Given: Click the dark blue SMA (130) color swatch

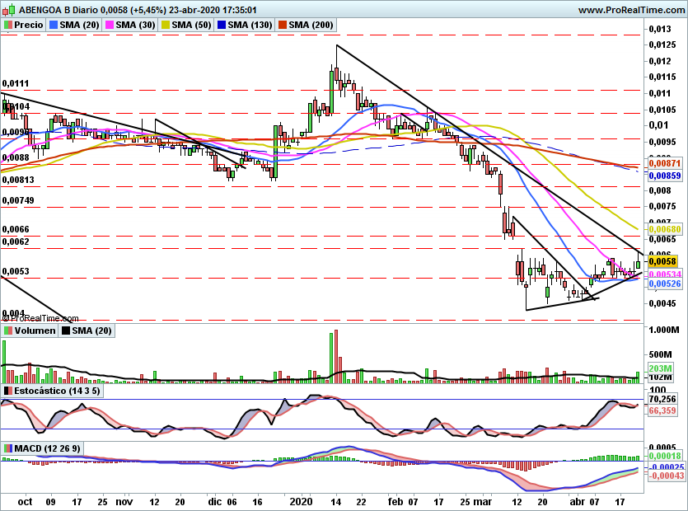Looking at the screenshot, I should click(221, 25).
